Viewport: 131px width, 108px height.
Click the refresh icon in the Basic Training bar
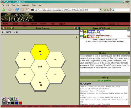pos(78,28)
